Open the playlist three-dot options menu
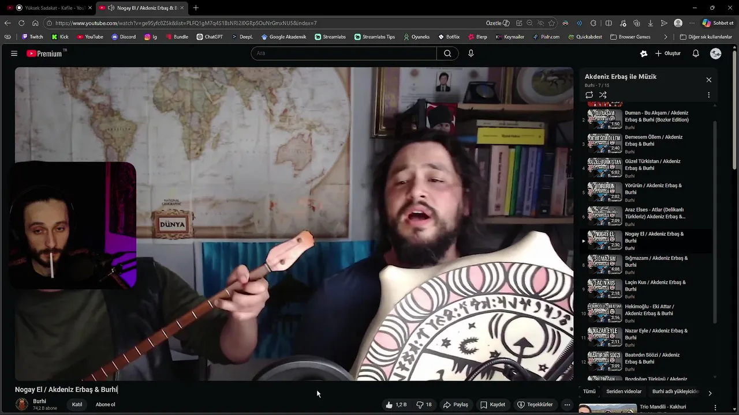 pyautogui.click(x=708, y=95)
